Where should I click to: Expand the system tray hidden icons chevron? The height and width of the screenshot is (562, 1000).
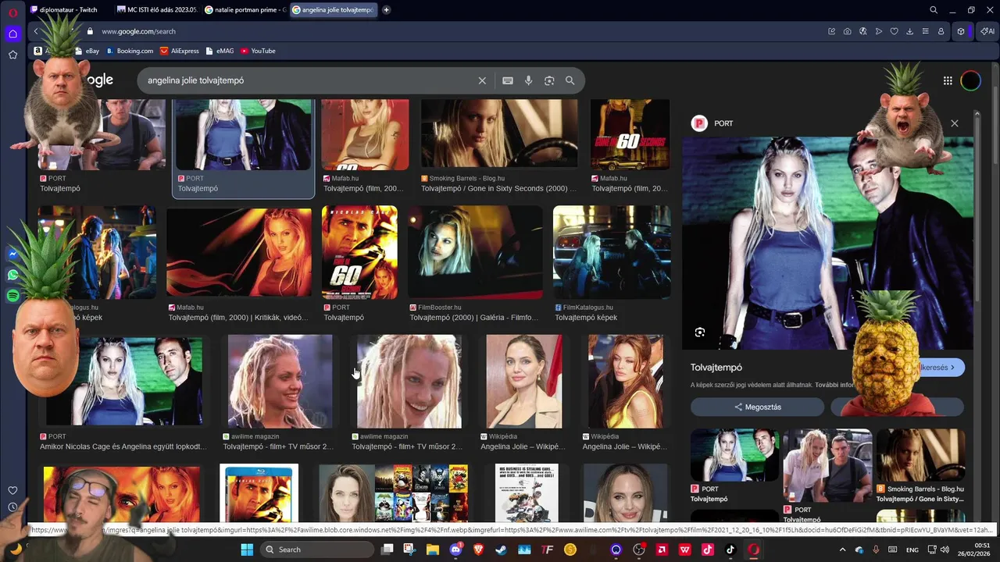[x=842, y=550]
